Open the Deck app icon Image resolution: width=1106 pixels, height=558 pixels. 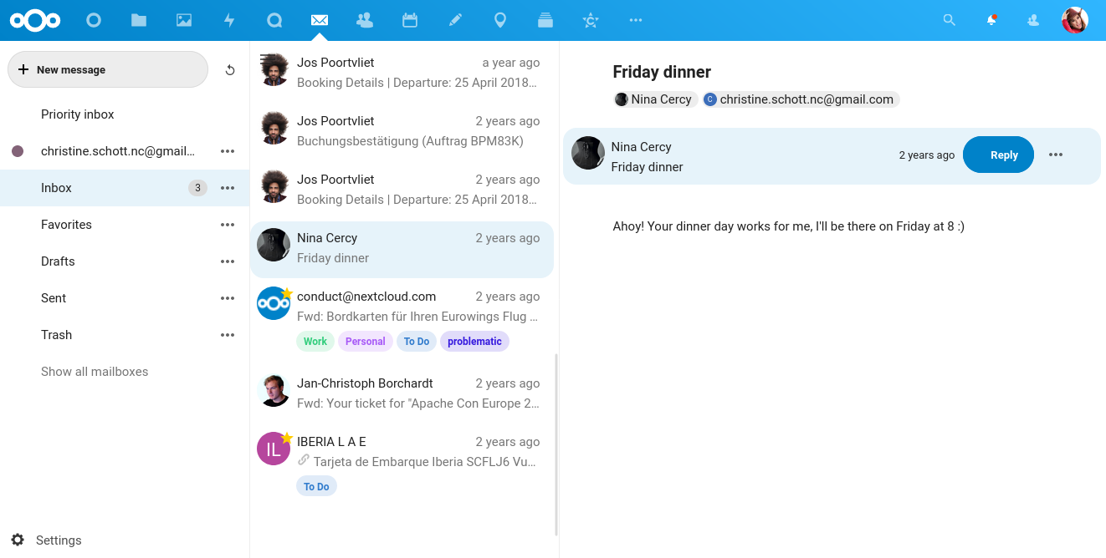545,19
